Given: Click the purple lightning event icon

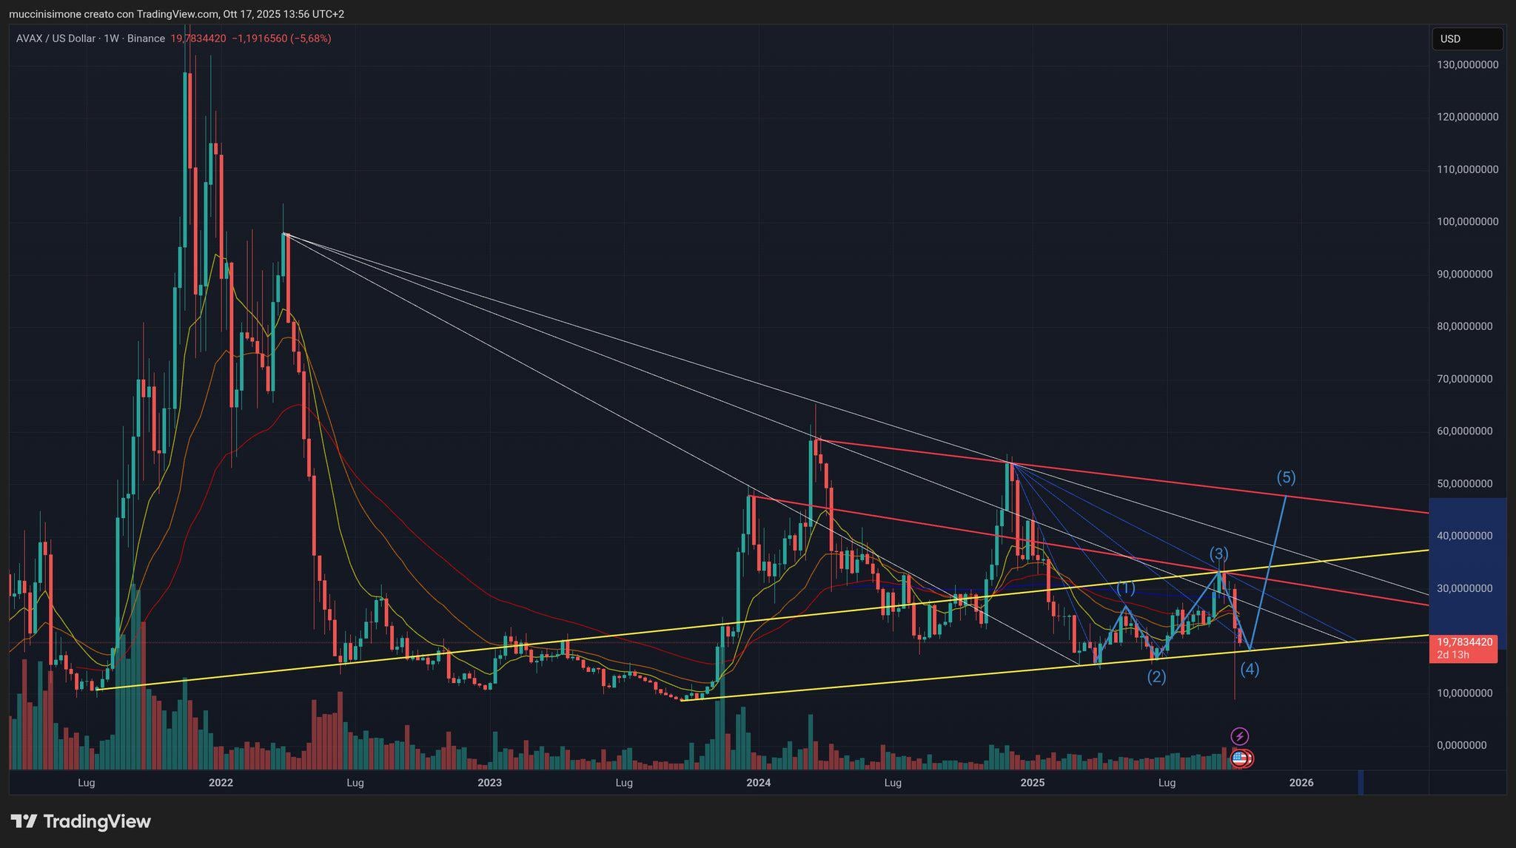Looking at the screenshot, I should (1240, 736).
